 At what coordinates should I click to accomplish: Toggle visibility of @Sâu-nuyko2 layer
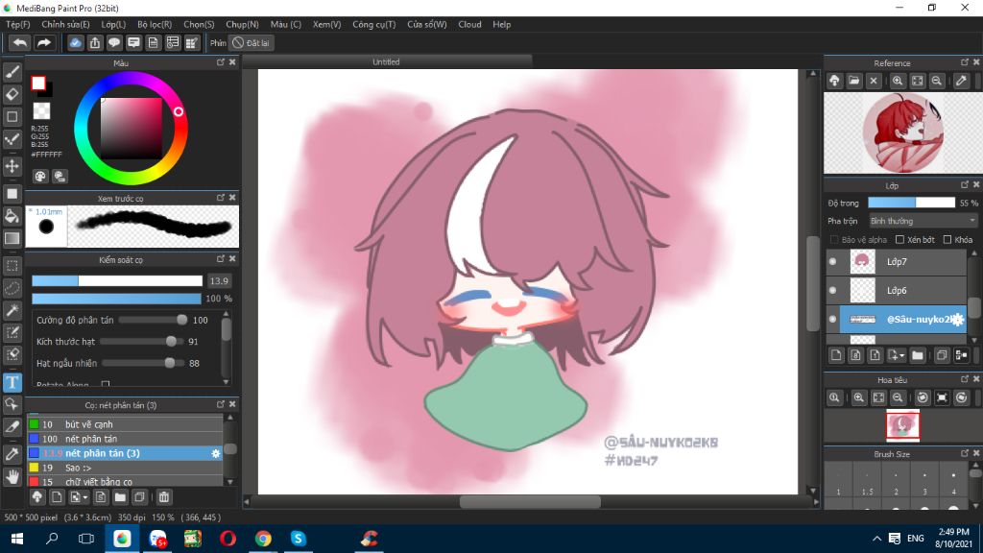pos(832,319)
